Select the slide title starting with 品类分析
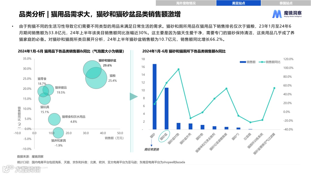 [100, 14]
